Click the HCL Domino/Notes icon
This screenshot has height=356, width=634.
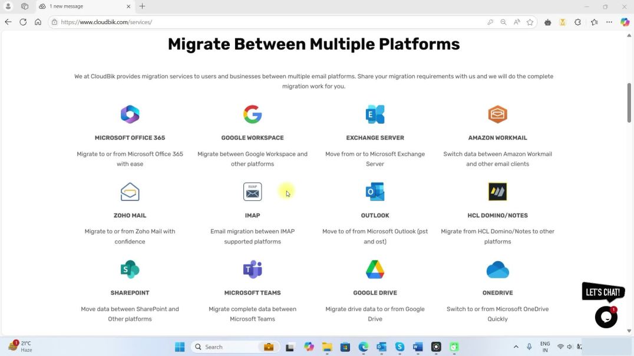pos(497,192)
